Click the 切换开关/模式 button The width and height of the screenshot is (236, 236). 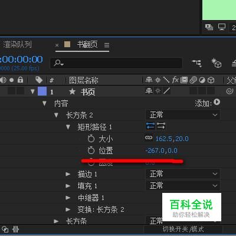[183, 229]
